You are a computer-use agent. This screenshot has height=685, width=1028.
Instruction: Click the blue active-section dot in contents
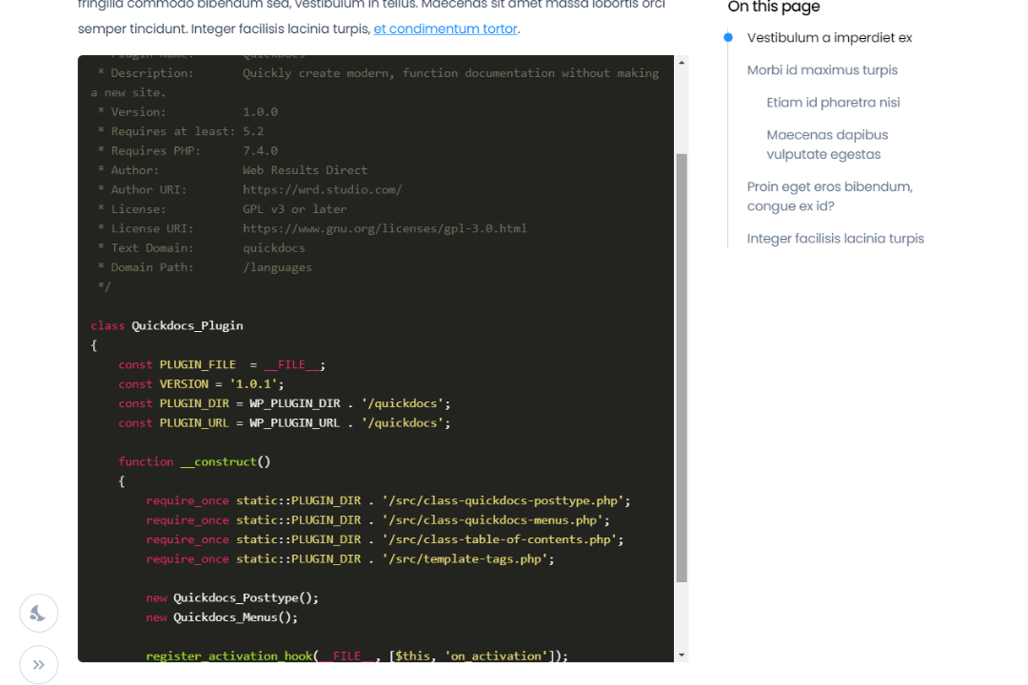(728, 38)
